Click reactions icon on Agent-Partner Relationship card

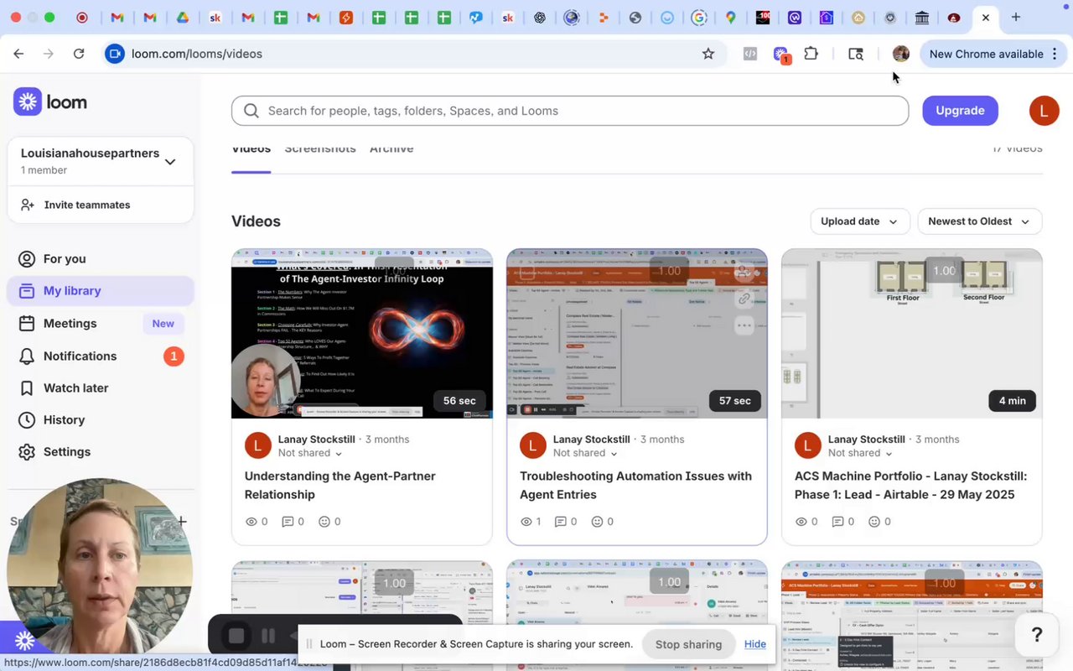324,522
